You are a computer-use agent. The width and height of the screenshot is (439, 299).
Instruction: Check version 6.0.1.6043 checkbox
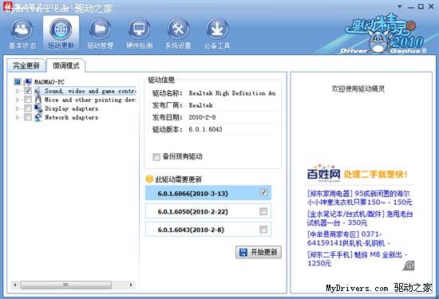[263, 230]
